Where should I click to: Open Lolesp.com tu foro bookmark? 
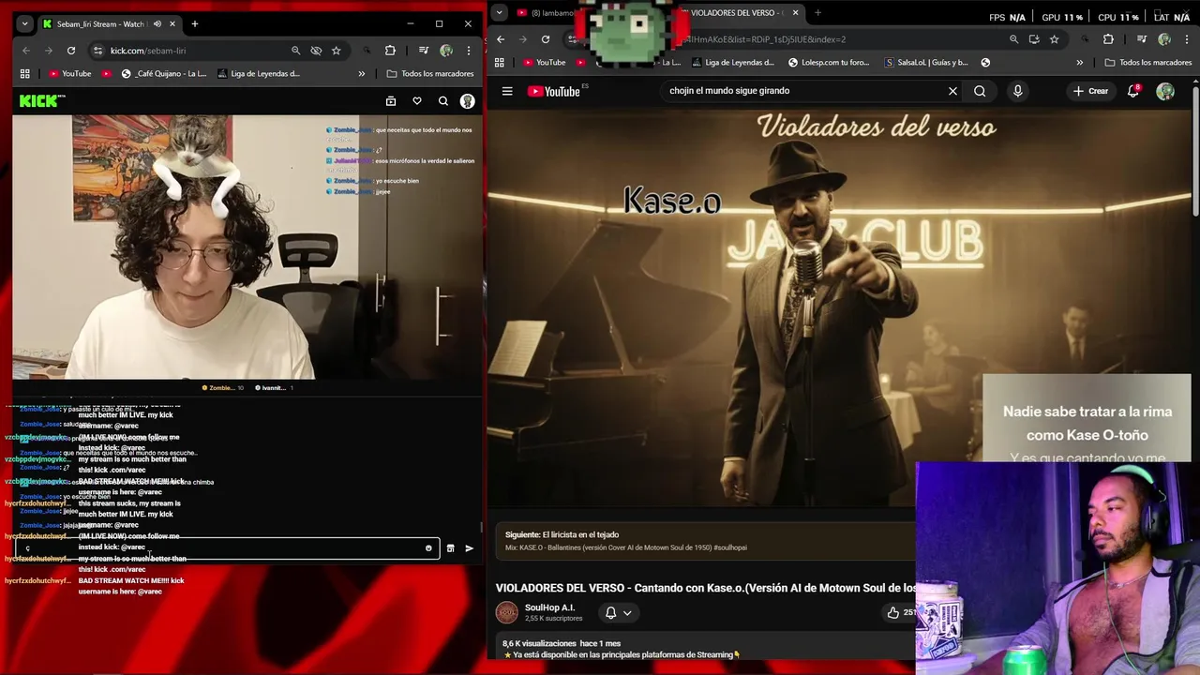pyautogui.click(x=829, y=63)
